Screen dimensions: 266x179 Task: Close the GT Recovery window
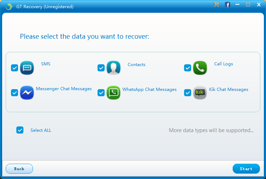259,5
